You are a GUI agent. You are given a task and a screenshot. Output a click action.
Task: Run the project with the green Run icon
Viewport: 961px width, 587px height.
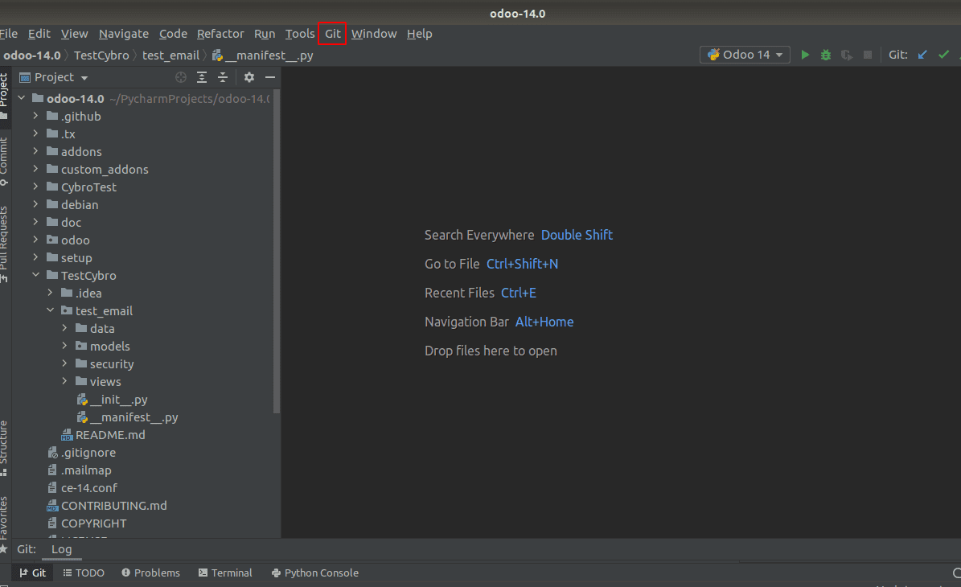tap(805, 54)
